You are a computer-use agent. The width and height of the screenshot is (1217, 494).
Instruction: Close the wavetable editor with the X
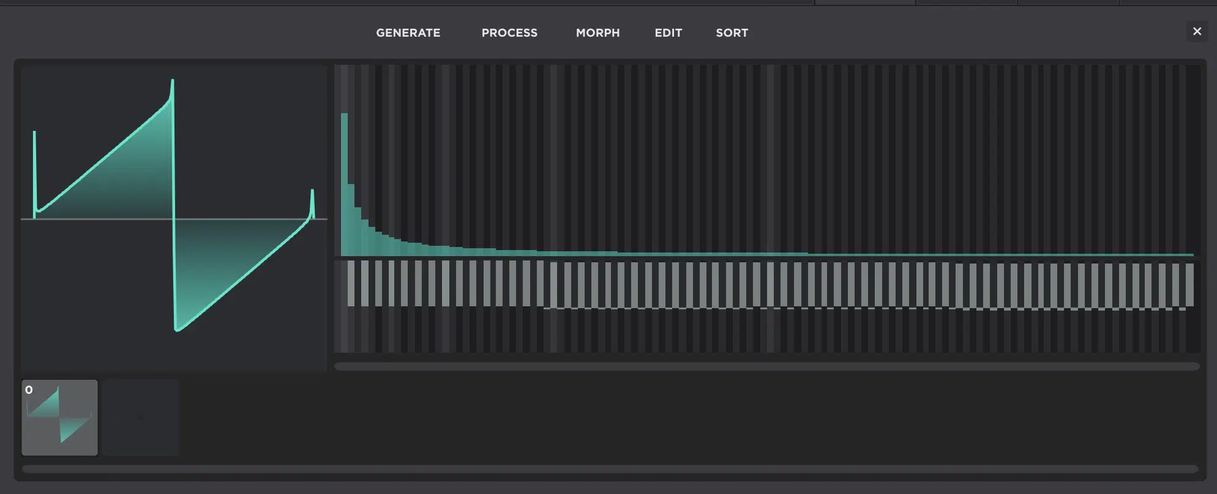[1197, 31]
